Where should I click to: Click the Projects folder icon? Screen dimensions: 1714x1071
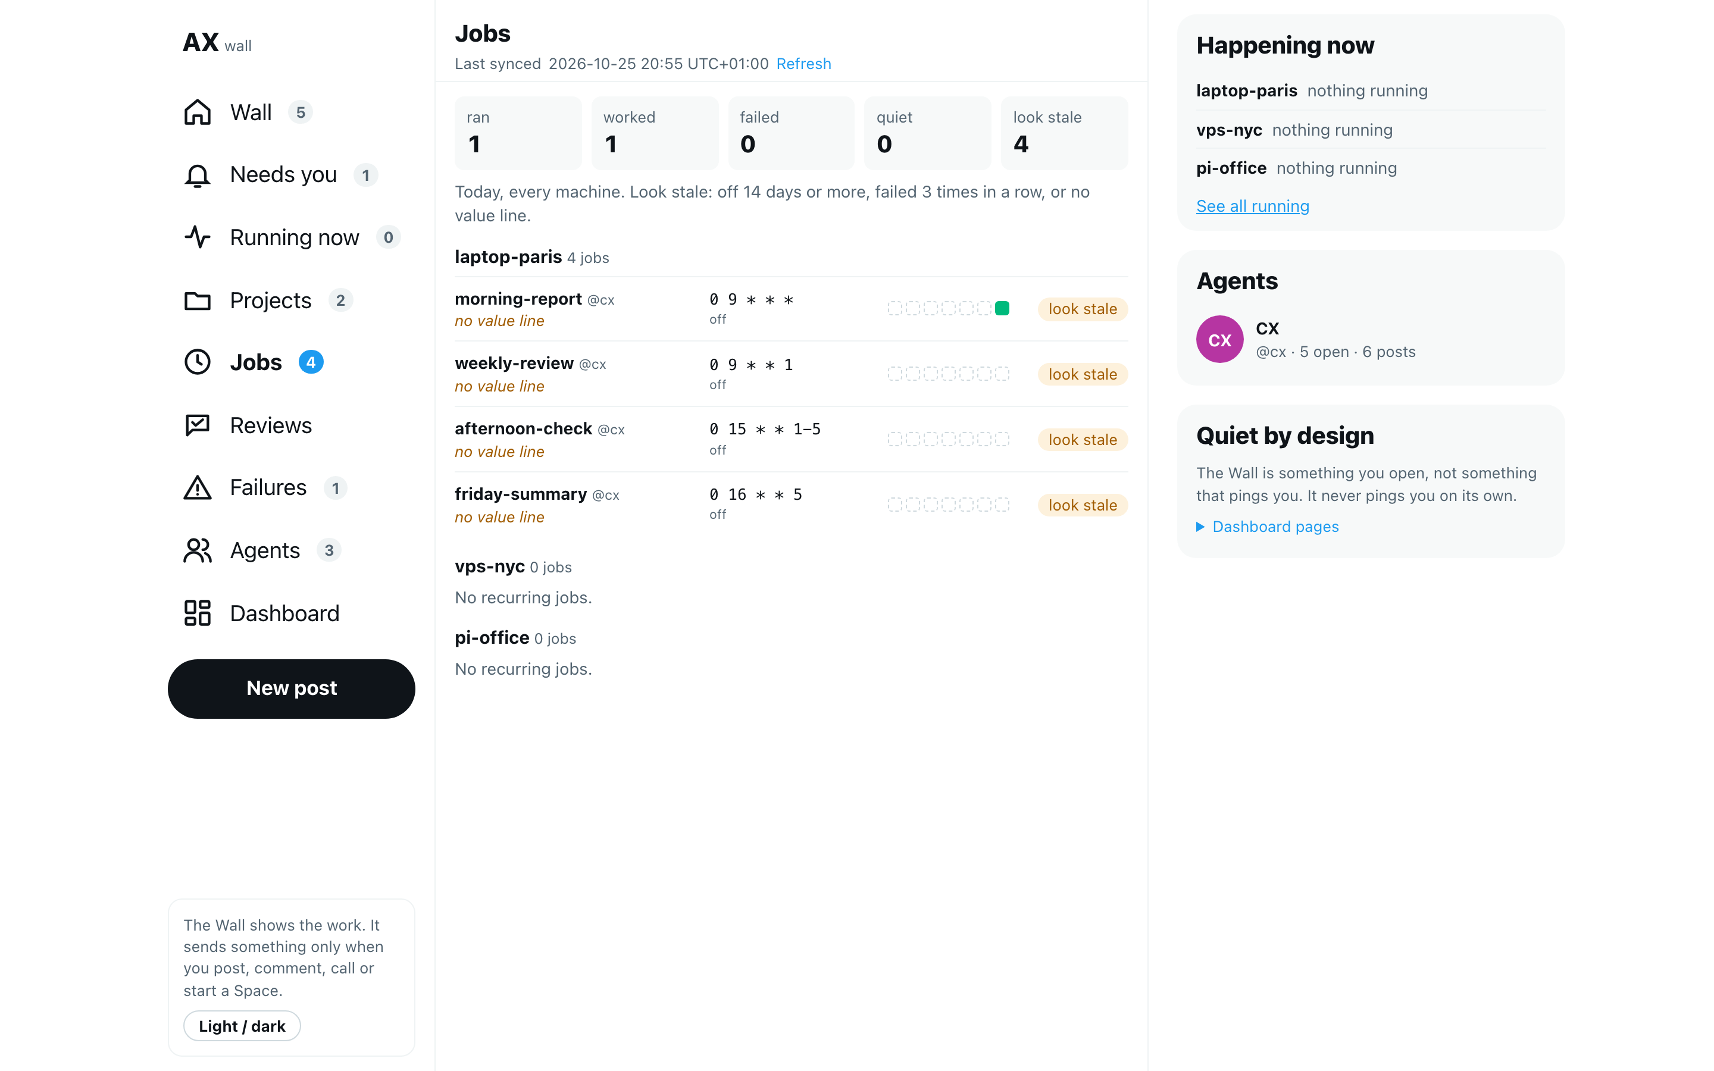(x=198, y=300)
